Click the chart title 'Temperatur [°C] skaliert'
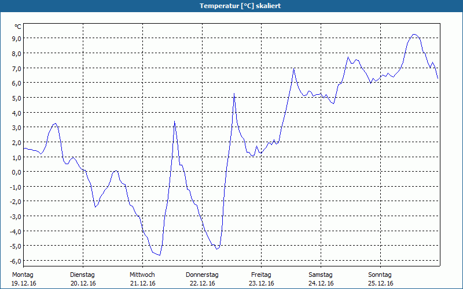The image size is (463, 289). [240, 6]
